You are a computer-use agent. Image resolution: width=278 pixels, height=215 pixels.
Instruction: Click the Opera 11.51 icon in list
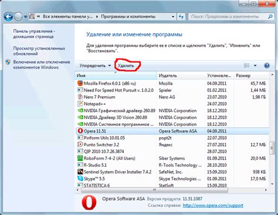pos(80,131)
